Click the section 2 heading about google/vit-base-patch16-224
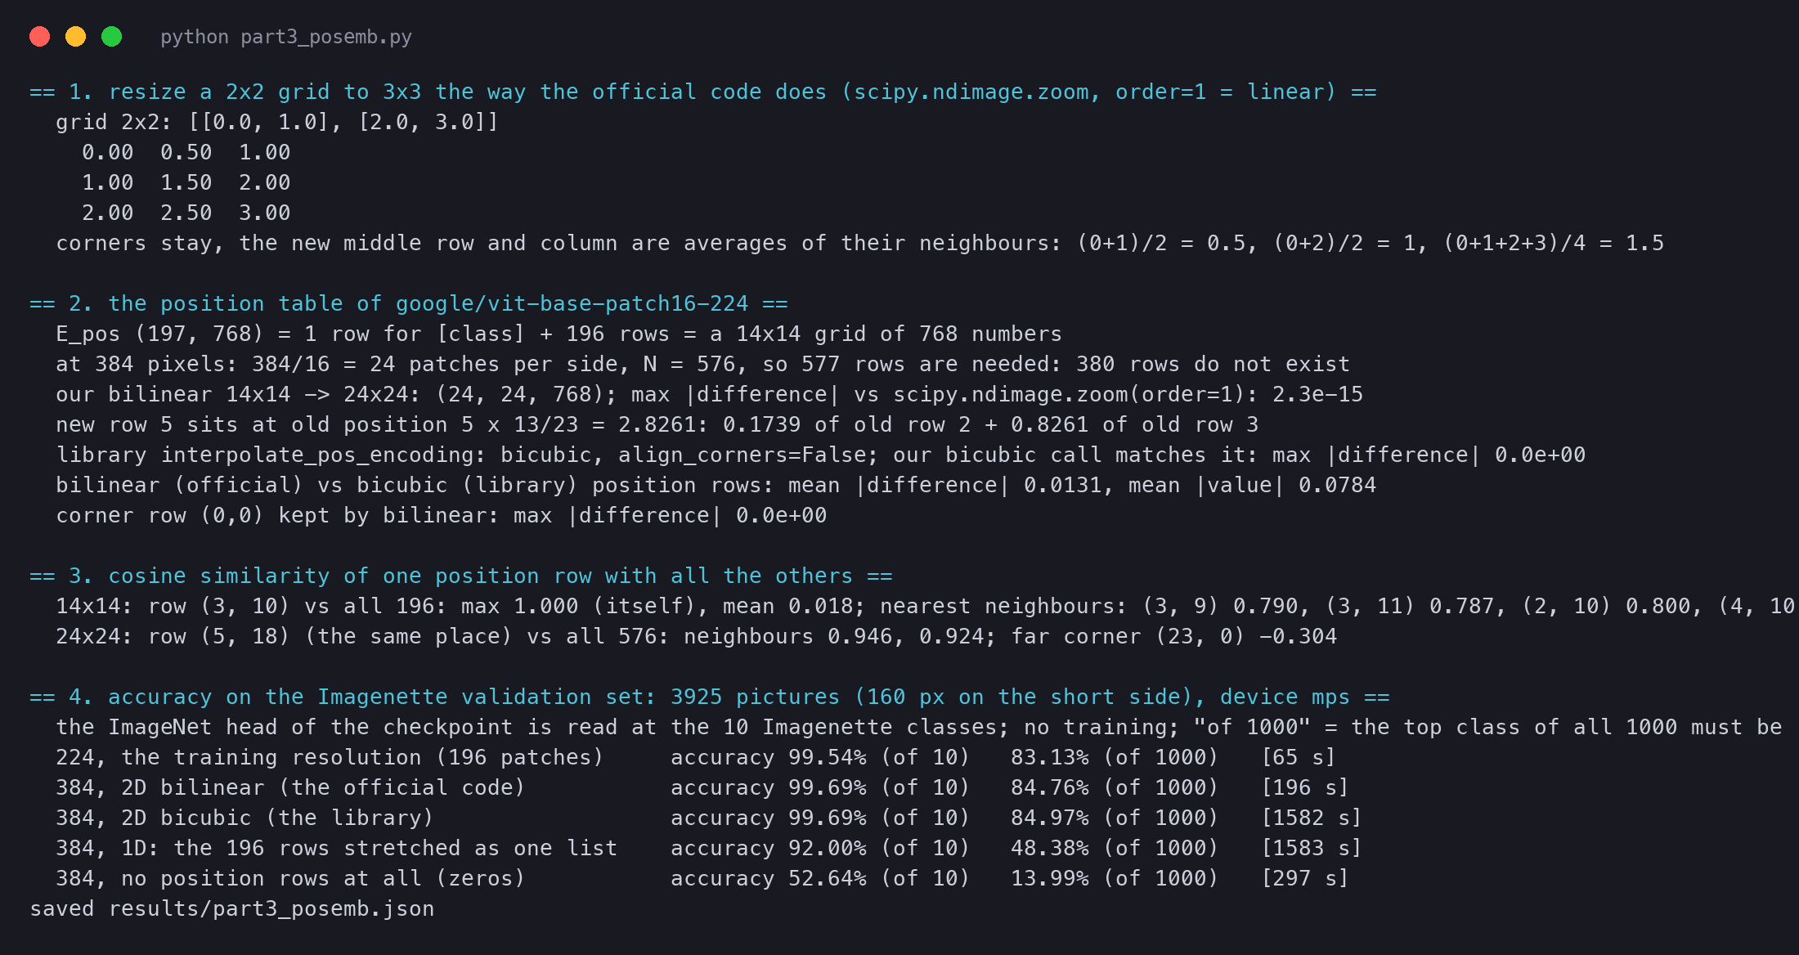 click(409, 303)
